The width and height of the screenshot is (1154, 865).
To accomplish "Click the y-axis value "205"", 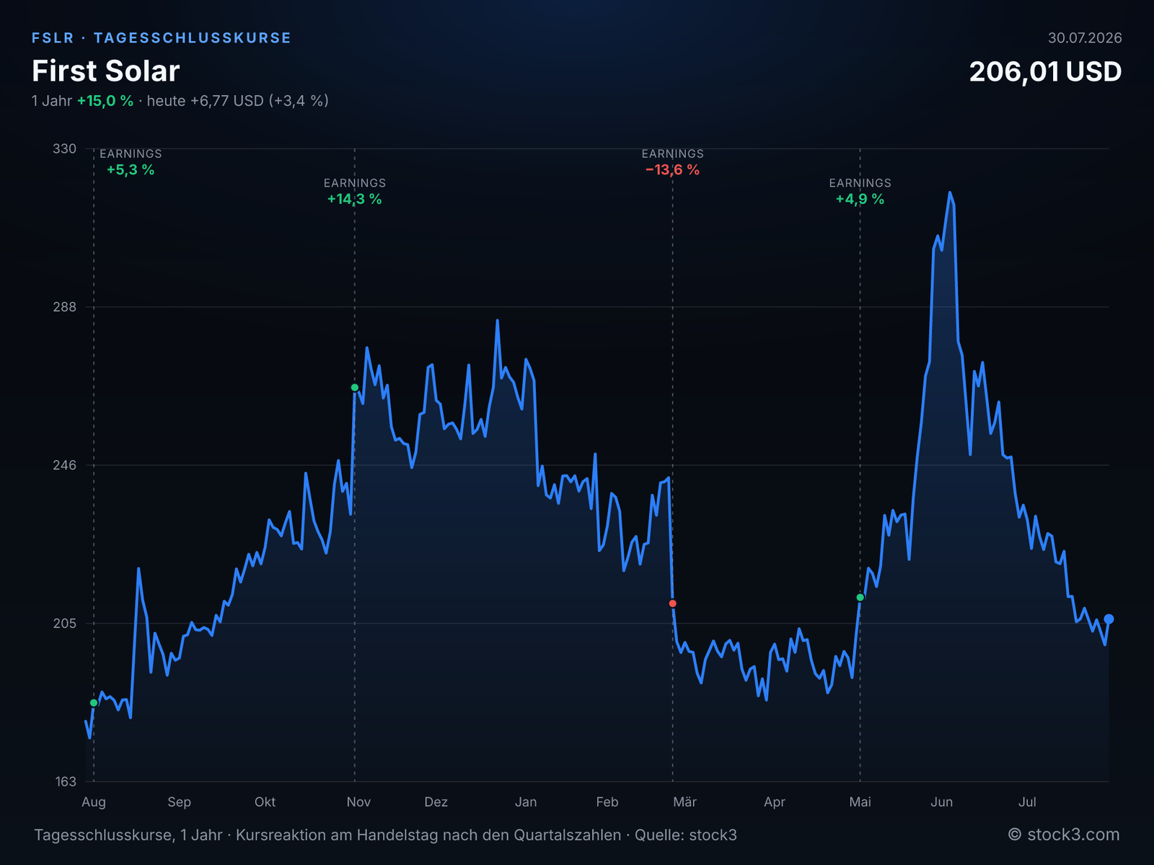I will pos(64,624).
